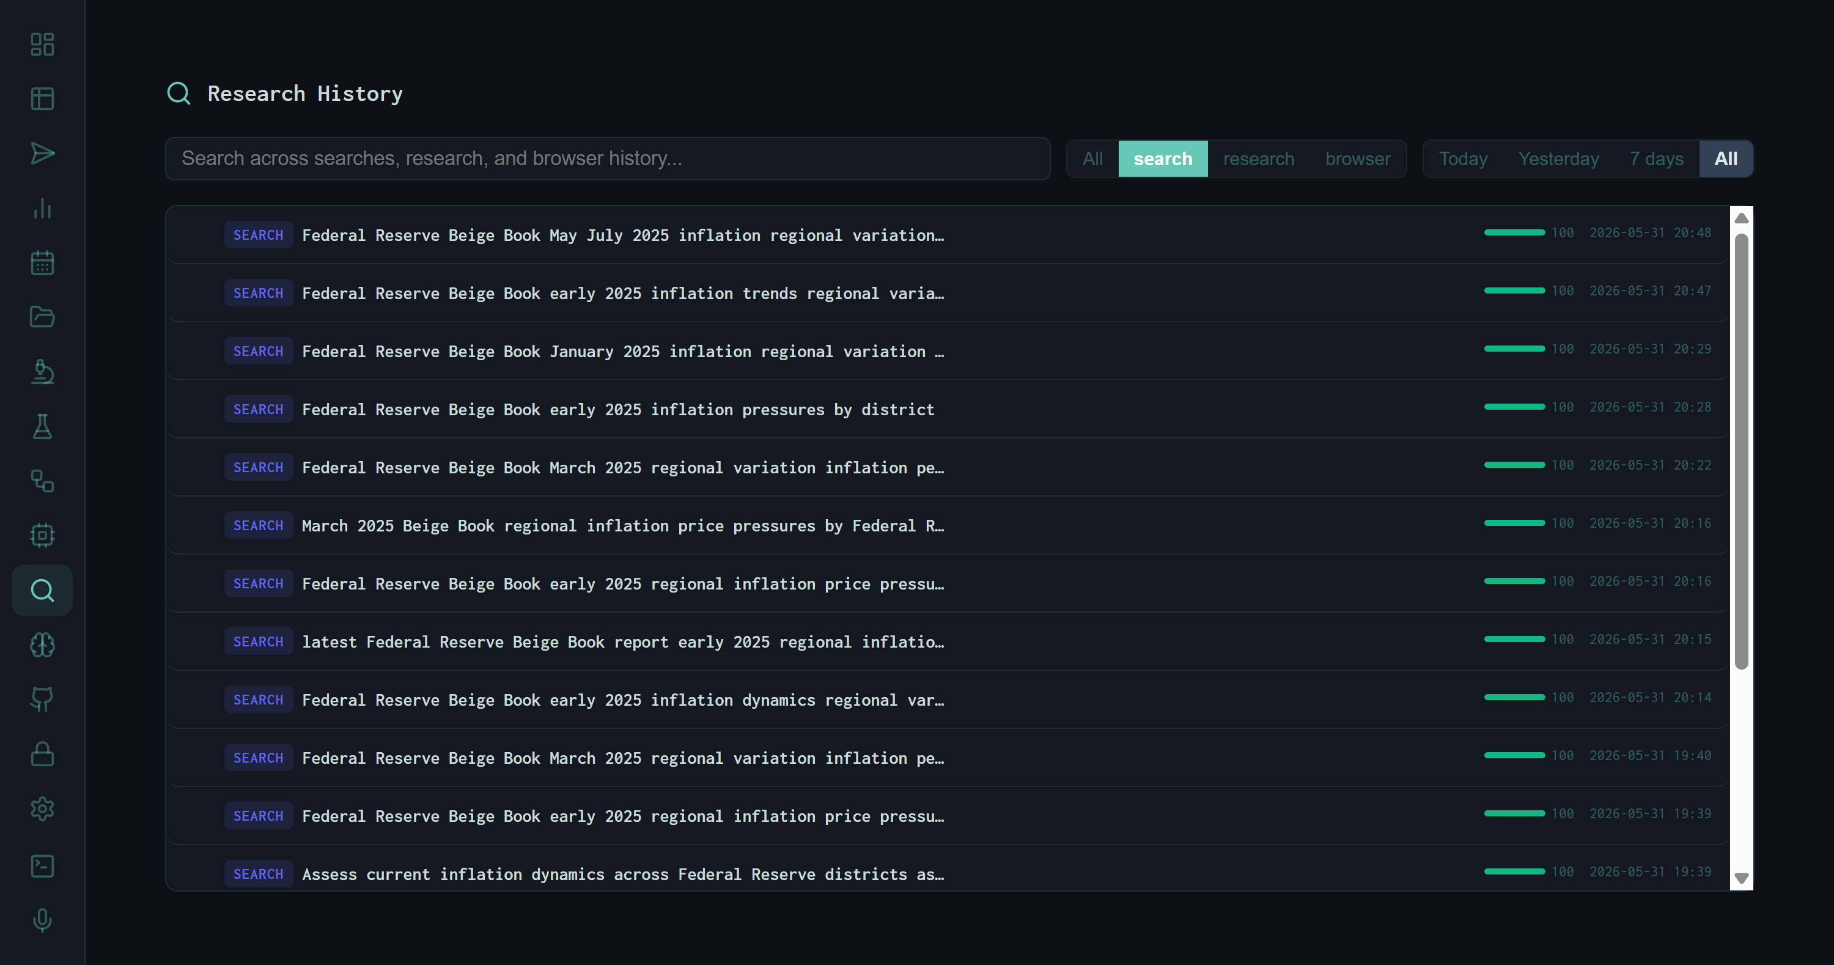Open the brain icon in sidebar
The image size is (1834, 965).
coord(42,645)
